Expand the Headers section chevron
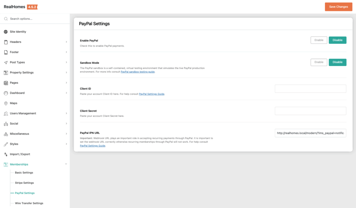This screenshot has width=356, height=208. pos(66,42)
